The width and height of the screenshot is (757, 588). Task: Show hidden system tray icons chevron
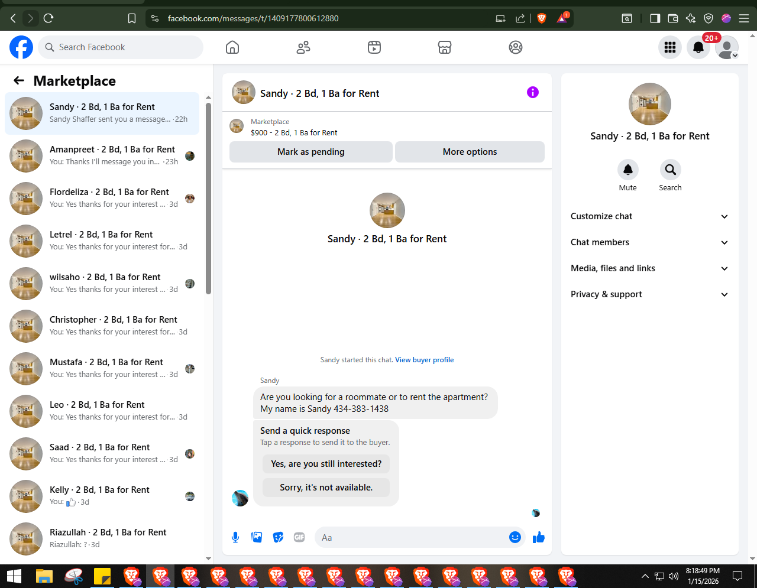coord(645,576)
